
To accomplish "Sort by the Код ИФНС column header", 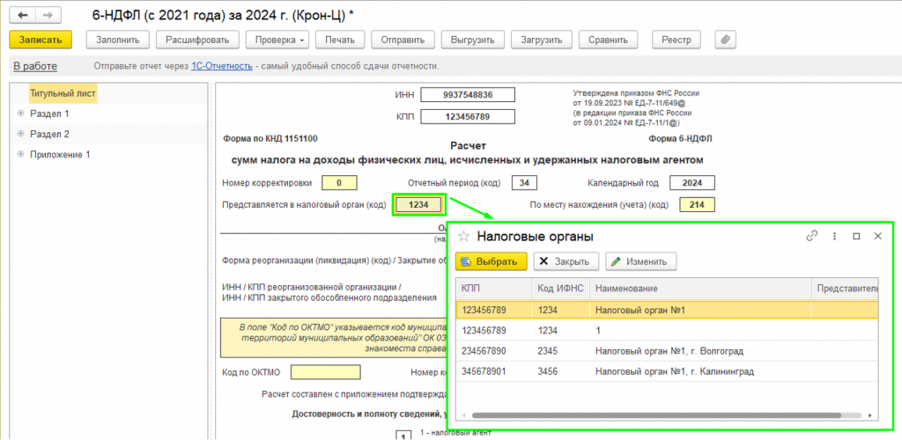I will 560,289.
